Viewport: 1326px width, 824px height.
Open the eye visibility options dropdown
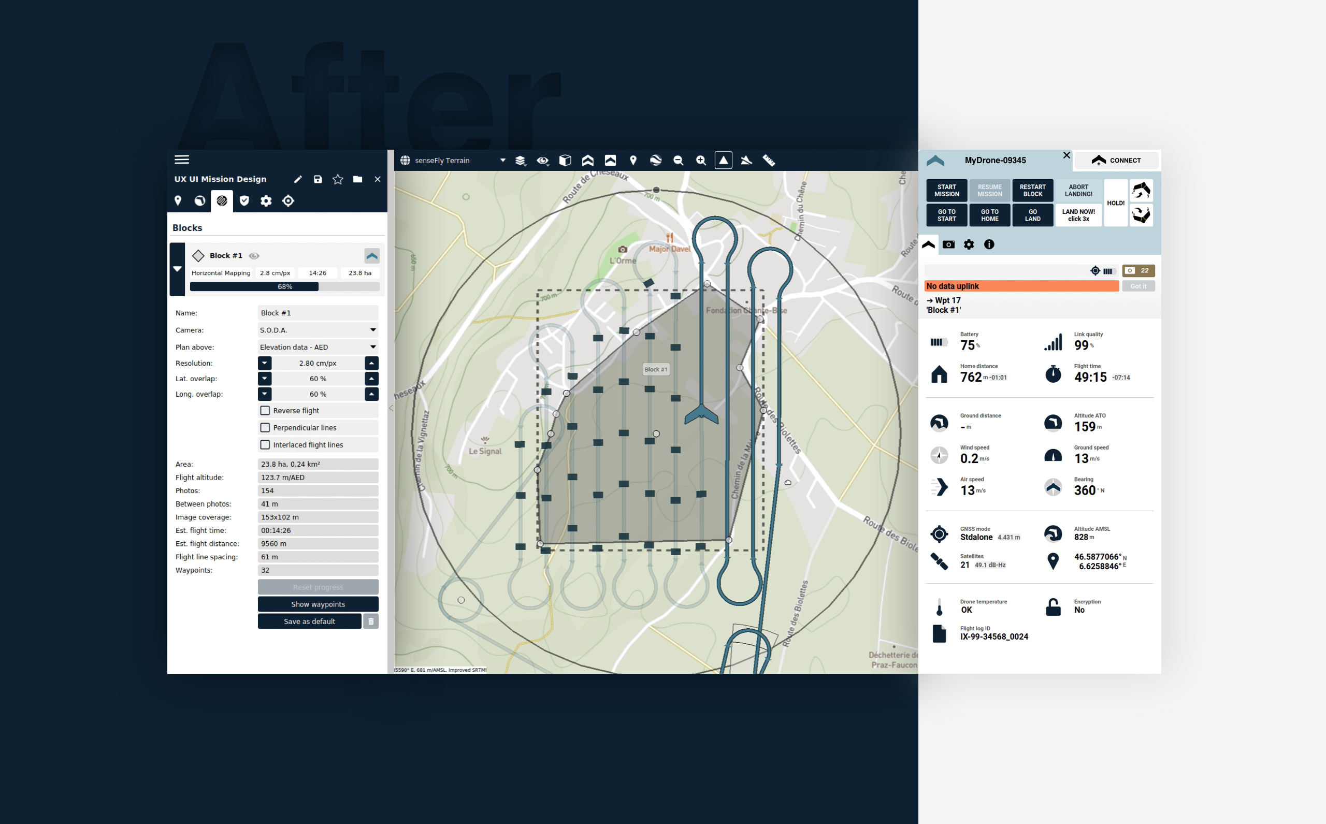click(543, 160)
